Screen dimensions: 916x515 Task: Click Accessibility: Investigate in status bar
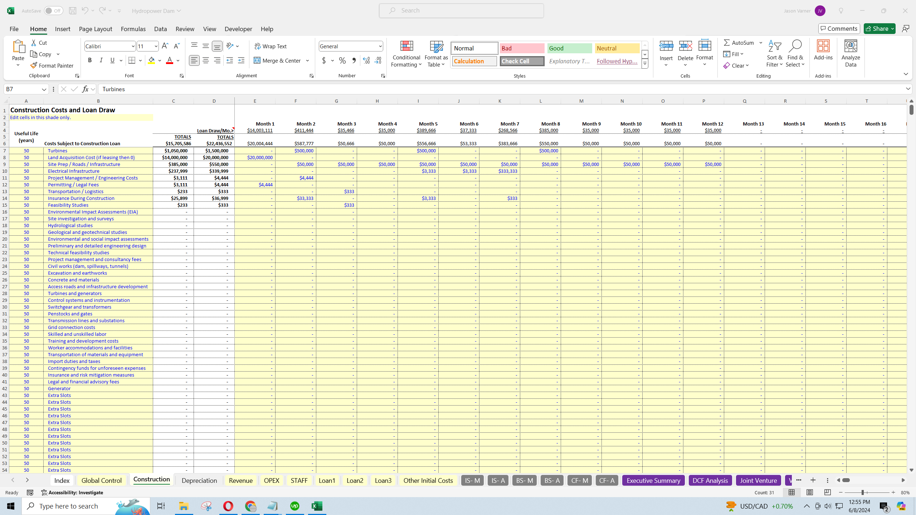72,492
